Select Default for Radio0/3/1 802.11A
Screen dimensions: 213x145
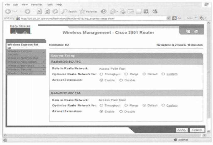(x=144, y=105)
